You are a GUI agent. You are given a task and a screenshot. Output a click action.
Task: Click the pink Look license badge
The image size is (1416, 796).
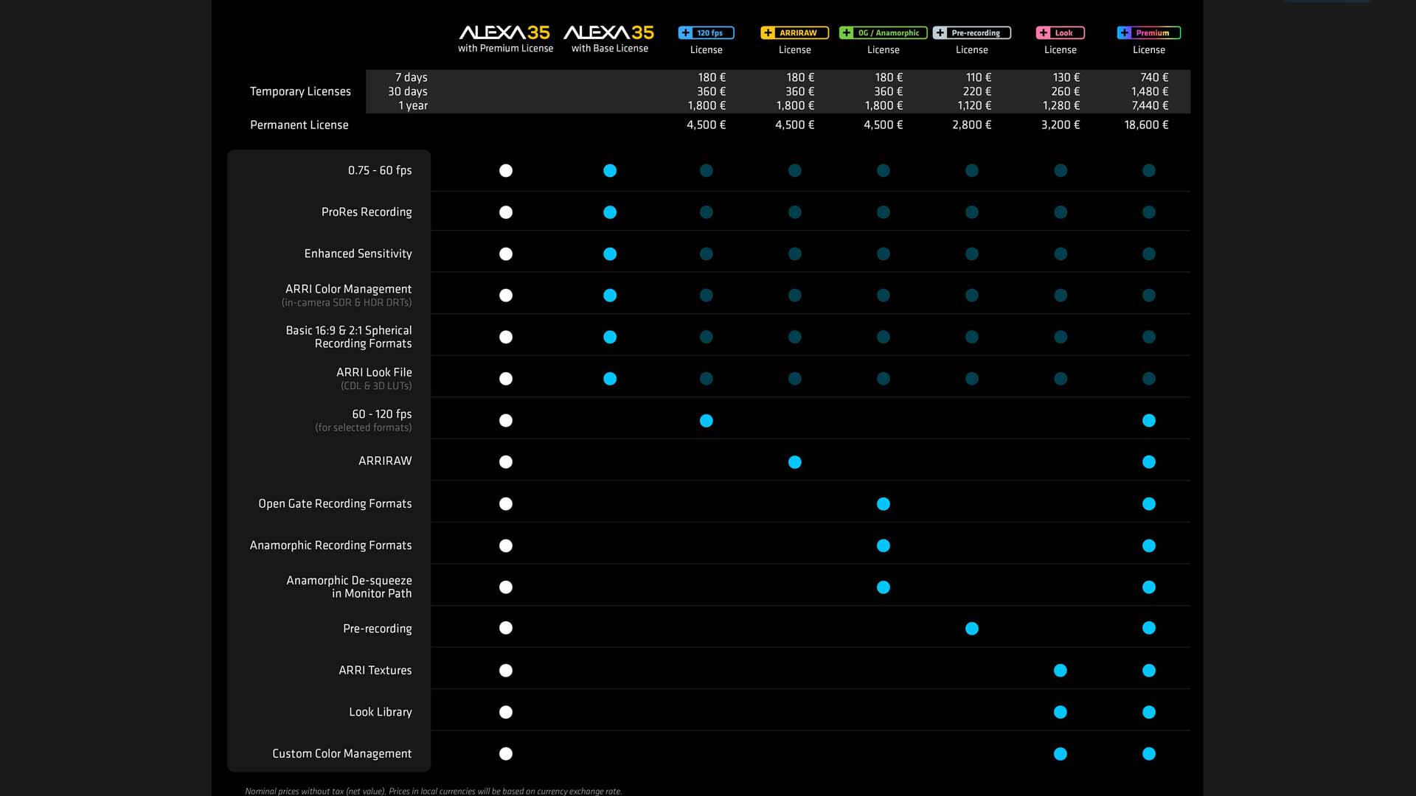pyautogui.click(x=1060, y=32)
